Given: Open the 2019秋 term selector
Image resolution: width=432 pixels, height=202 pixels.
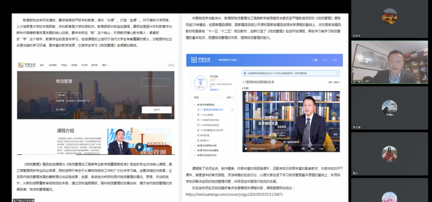Looking at the screenshot, I should [68, 95].
